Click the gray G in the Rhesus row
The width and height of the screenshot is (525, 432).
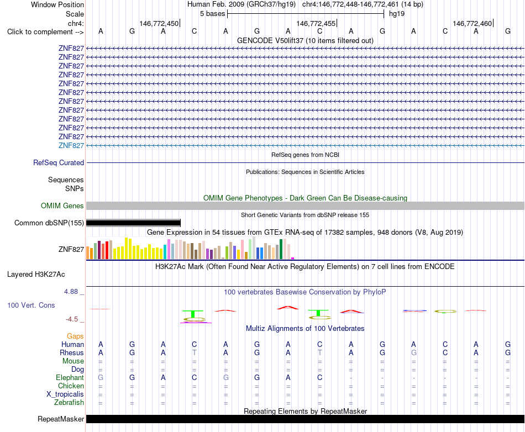414,352
